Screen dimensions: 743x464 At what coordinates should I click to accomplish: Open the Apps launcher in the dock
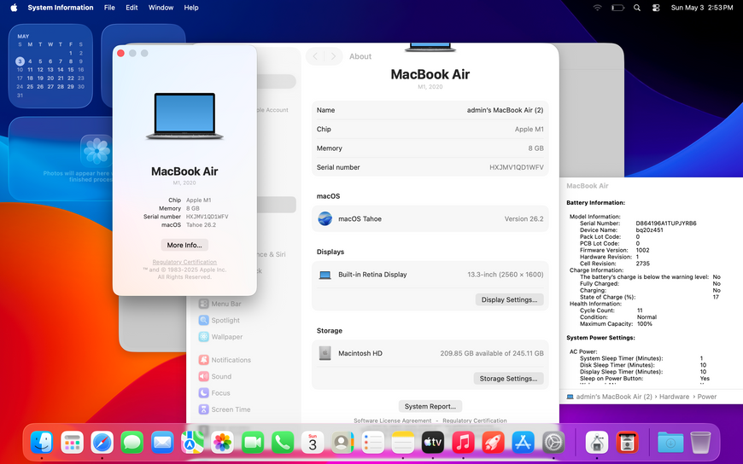72,443
